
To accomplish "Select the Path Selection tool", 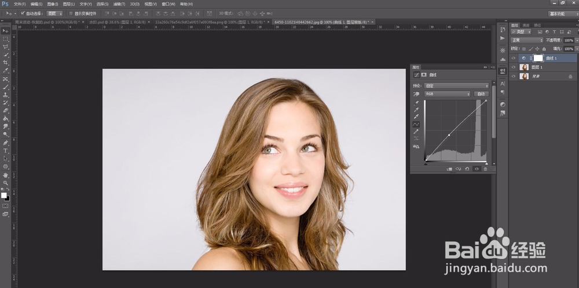I will click(x=6, y=158).
